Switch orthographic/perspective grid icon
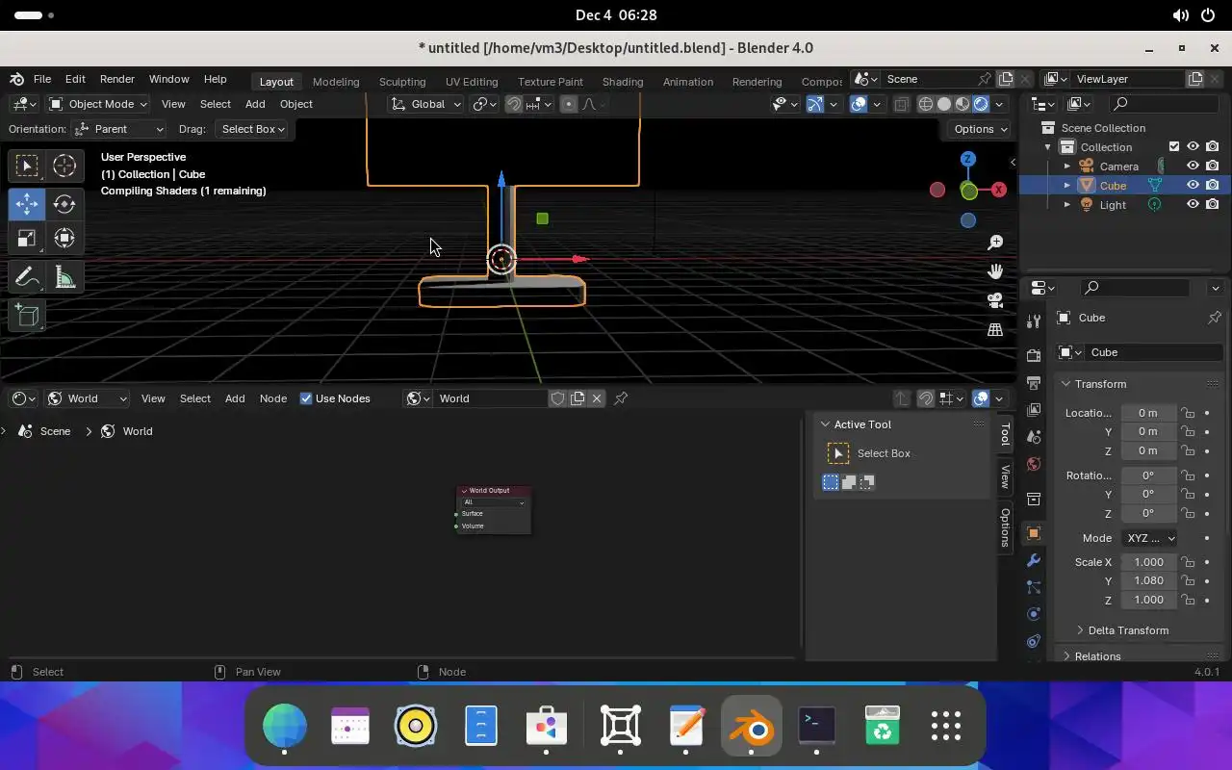This screenshot has width=1232, height=770. click(995, 329)
